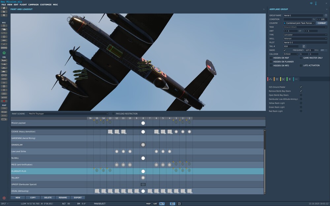Open the Country dropdown
The height and width of the screenshot is (206, 330).
click(x=299, y=23)
